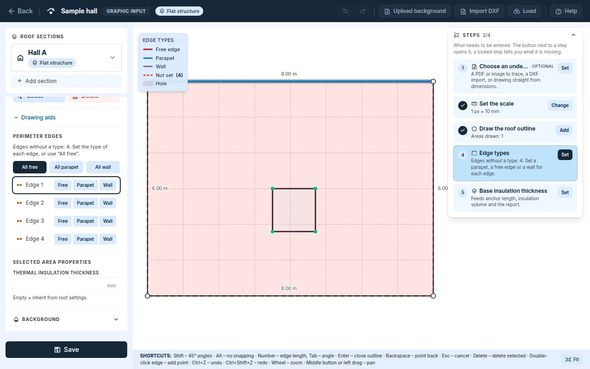This screenshot has height=369, width=590.
Task: Set Edge 2 type to Parapet
Action: tap(85, 203)
